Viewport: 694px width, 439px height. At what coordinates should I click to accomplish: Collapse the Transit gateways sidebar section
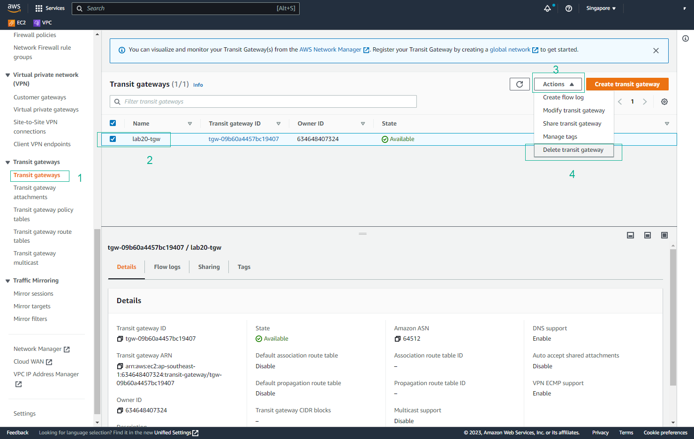tap(8, 162)
